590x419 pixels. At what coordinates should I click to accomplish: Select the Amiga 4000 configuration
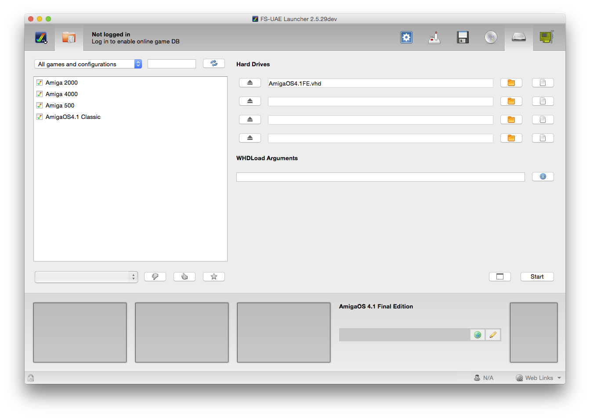[130, 94]
